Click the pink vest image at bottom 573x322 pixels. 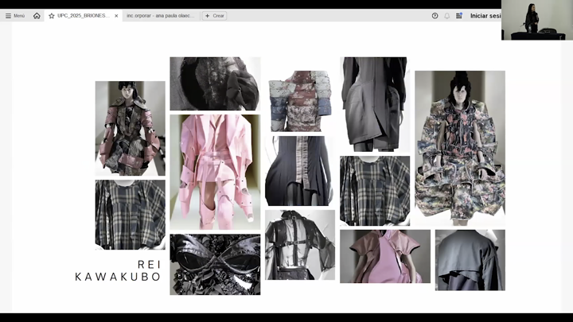coord(384,256)
